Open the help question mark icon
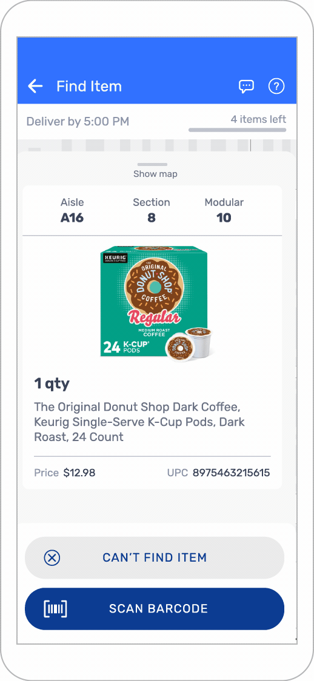314x681 pixels. click(x=276, y=87)
